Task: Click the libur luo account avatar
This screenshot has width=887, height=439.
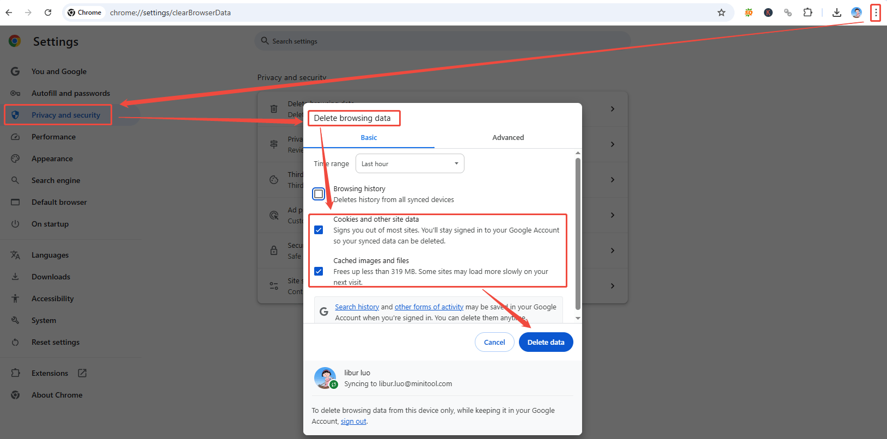Action: coord(326,378)
